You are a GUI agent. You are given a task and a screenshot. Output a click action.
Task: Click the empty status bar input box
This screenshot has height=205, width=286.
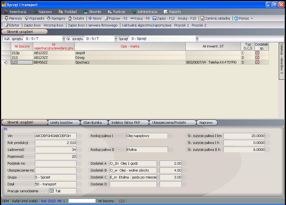(82, 201)
